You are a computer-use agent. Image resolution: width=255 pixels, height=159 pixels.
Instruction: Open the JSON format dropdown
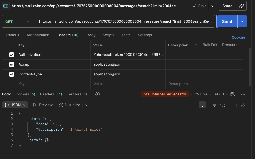[15, 105]
